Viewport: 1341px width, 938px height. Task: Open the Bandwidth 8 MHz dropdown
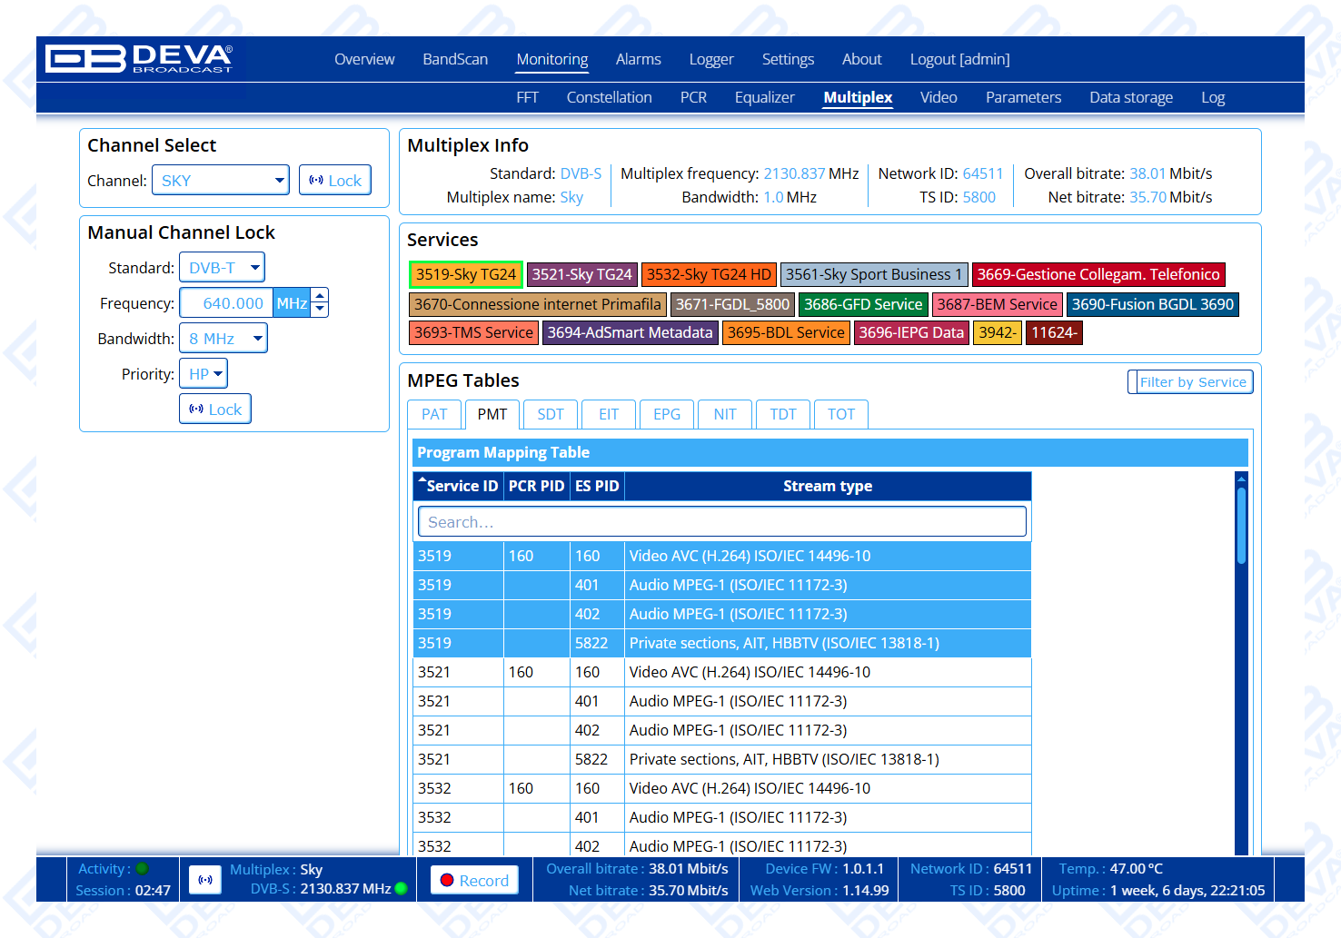click(x=223, y=339)
